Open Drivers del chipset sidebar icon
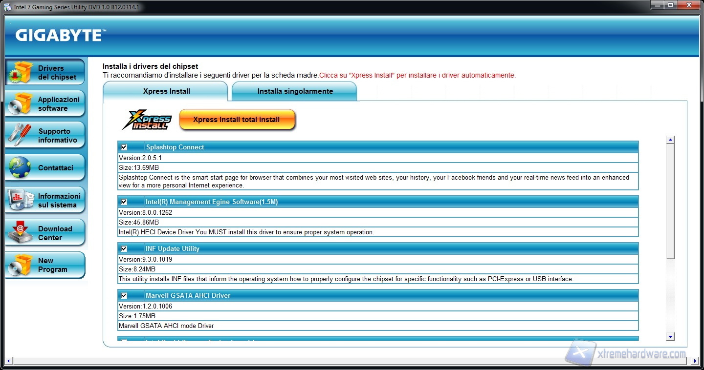The height and width of the screenshot is (370, 704). pyautogui.click(x=21, y=72)
